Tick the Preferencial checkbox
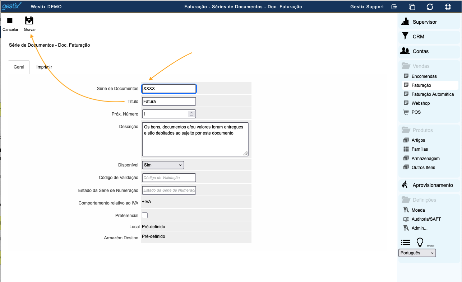The width and height of the screenshot is (462, 282). pos(145,215)
